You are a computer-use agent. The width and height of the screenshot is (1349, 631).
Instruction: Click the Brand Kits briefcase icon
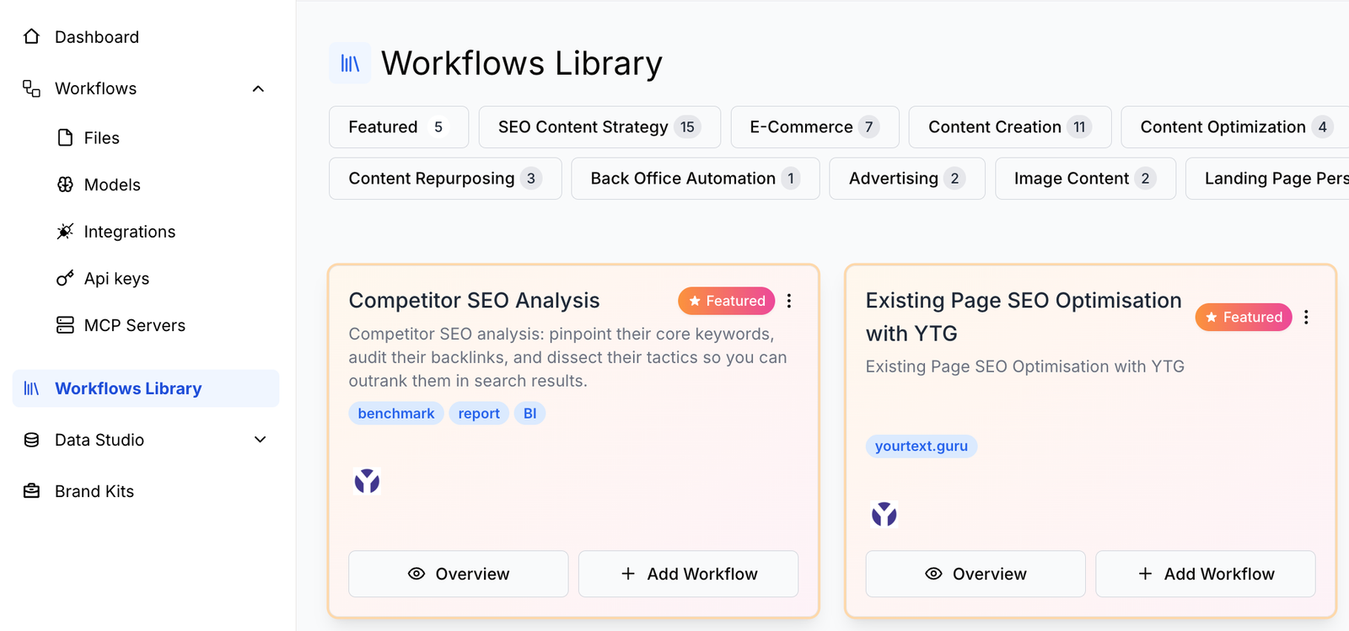pyautogui.click(x=31, y=491)
